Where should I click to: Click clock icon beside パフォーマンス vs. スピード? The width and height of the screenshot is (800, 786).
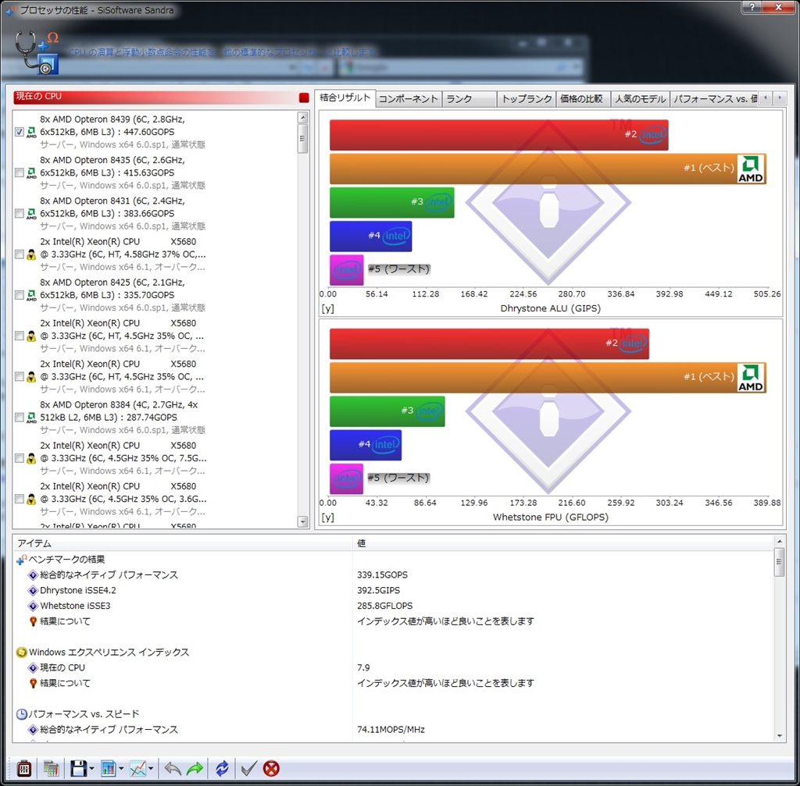point(21,714)
